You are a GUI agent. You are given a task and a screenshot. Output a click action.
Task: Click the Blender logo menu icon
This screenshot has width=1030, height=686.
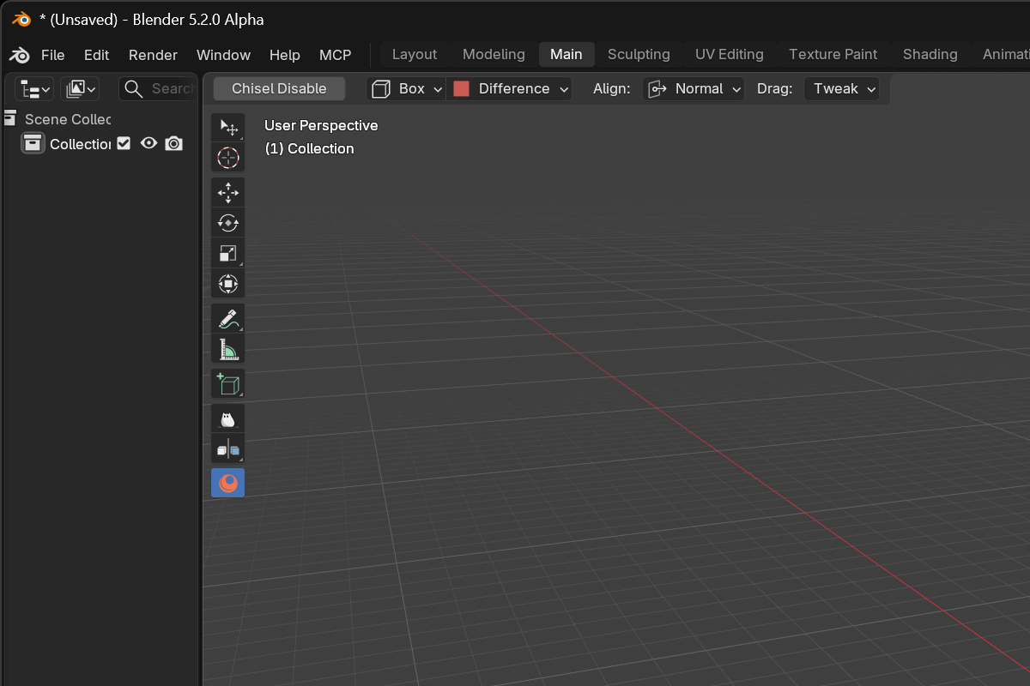(x=20, y=55)
